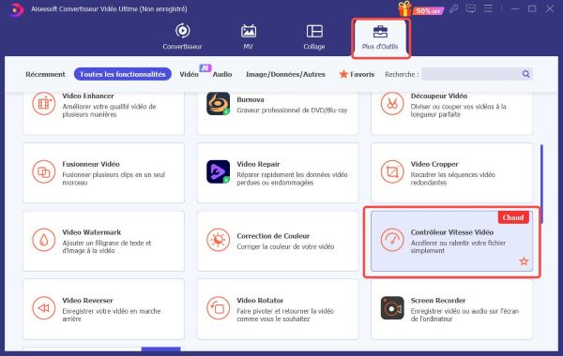Click the Fusionneur Vidéo title text

91,164
